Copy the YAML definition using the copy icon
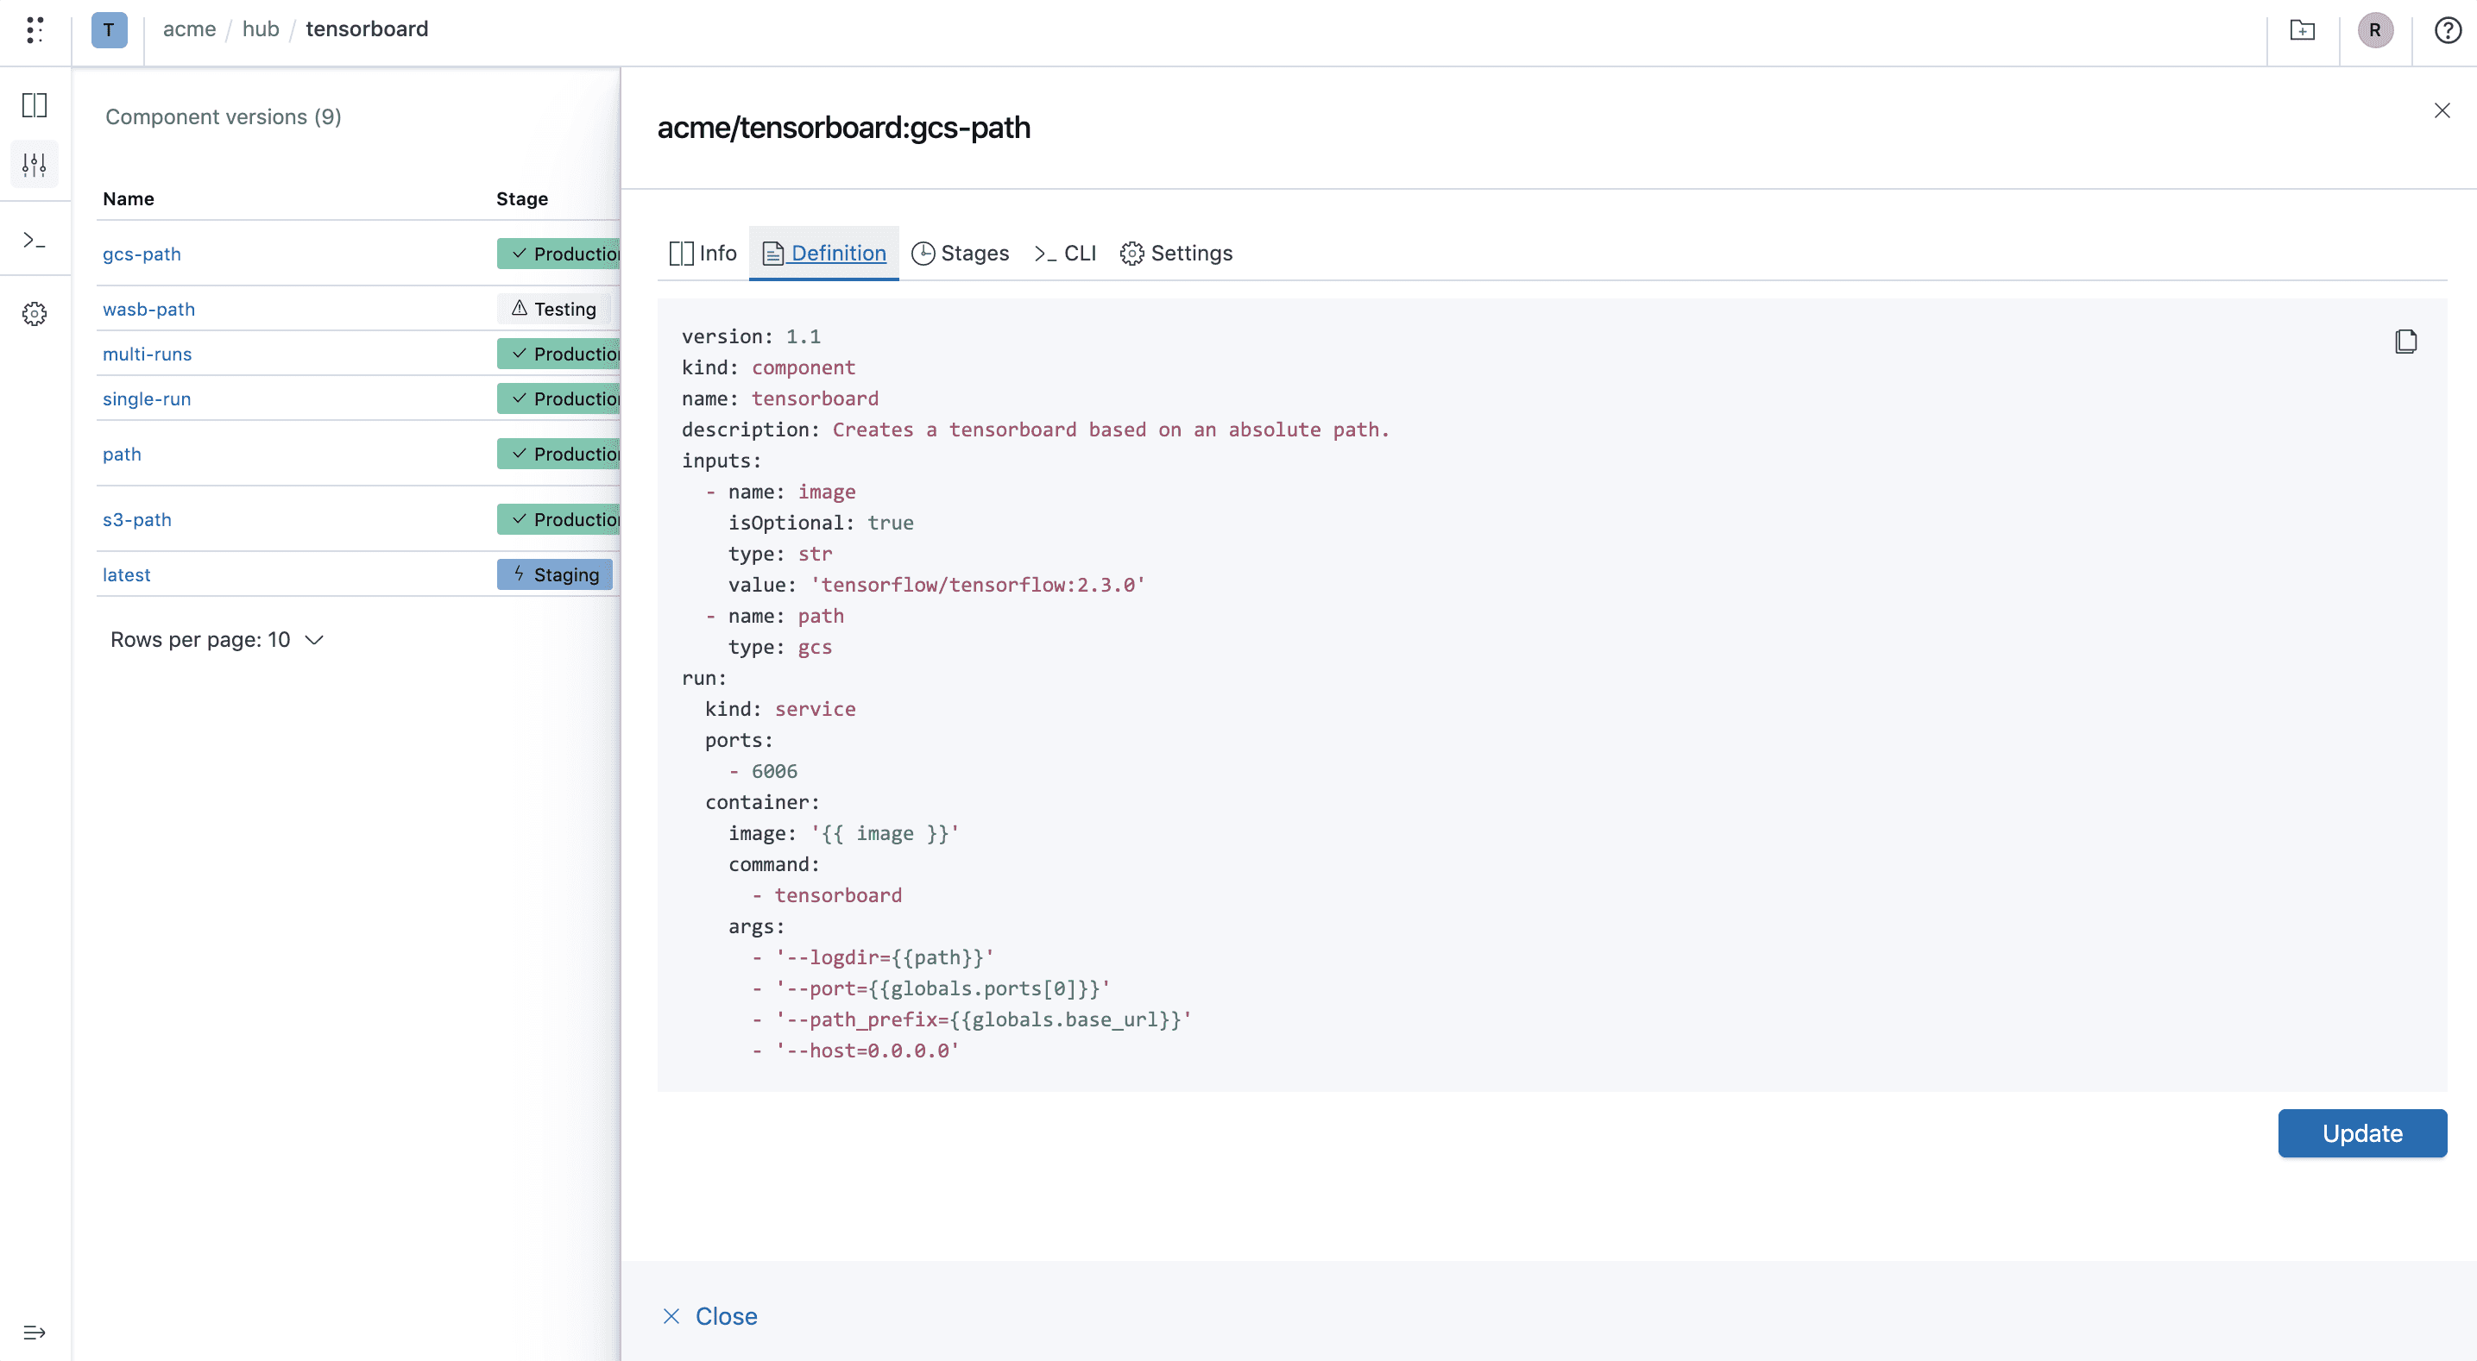Image resolution: width=2477 pixels, height=1361 pixels. point(2406,342)
